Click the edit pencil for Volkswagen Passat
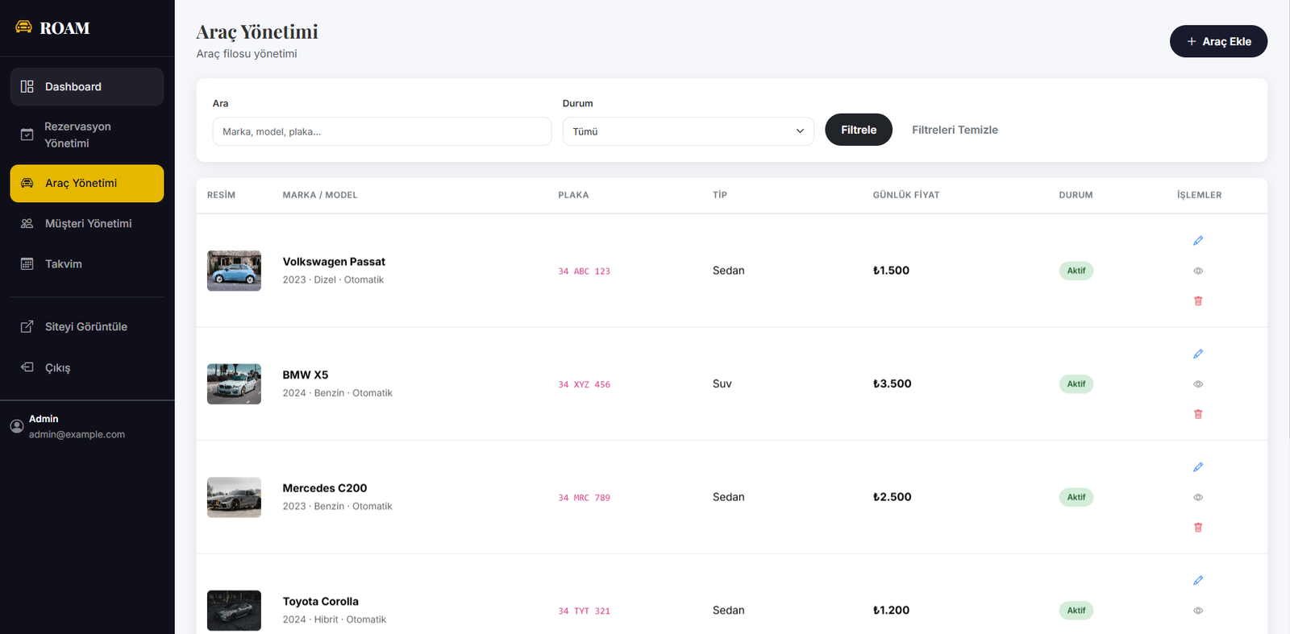This screenshot has width=1290, height=634. (1197, 241)
